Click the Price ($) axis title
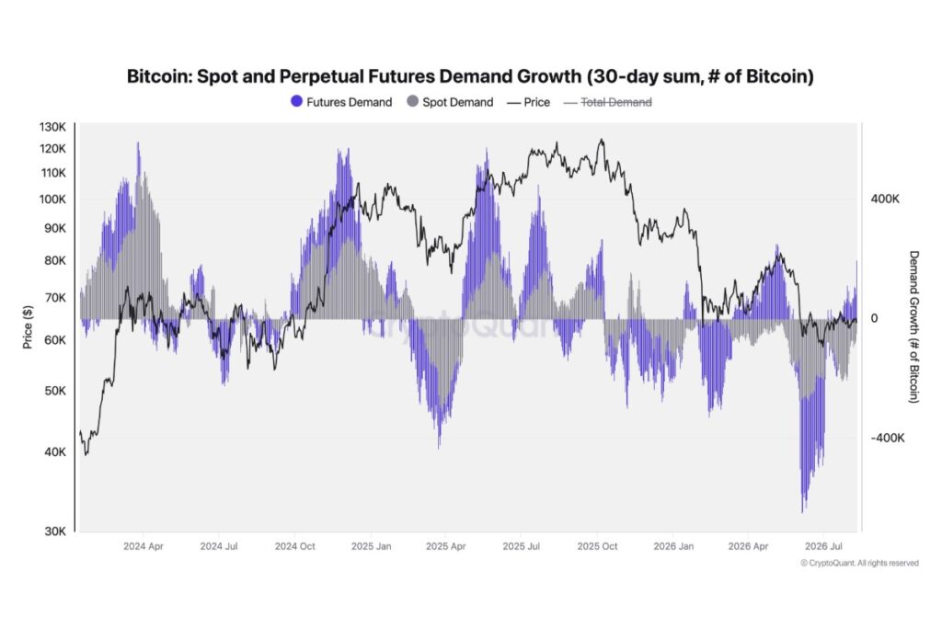Screen dimensions: 942x628 tap(28, 327)
